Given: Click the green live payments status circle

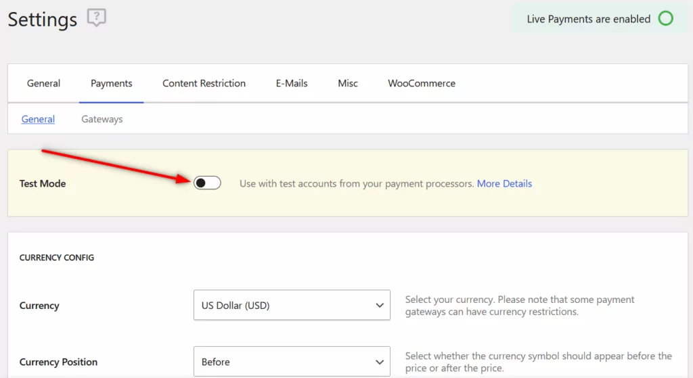Looking at the screenshot, I should coord(666,19).
